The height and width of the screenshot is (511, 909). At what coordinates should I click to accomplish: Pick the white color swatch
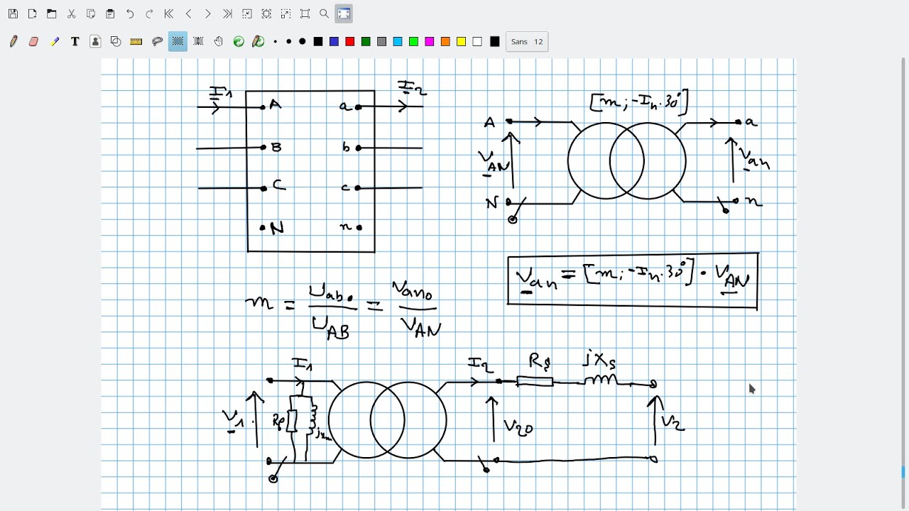tap(477, 42)
